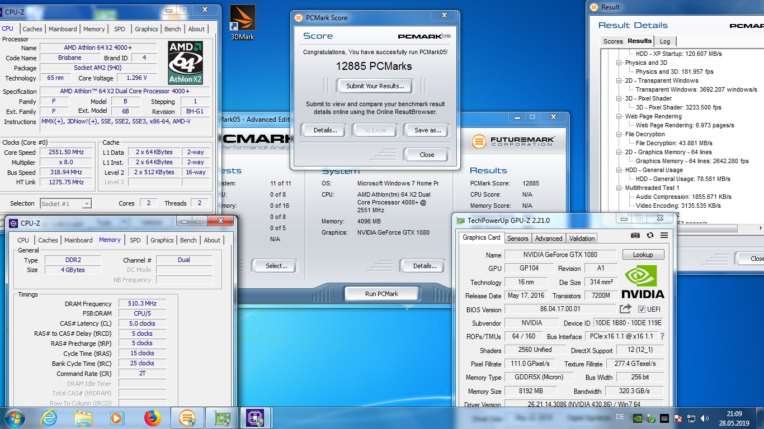Click the DE language indicator on taskbar
The width and height of the screenshot is (764, 429).
(620, 417)
